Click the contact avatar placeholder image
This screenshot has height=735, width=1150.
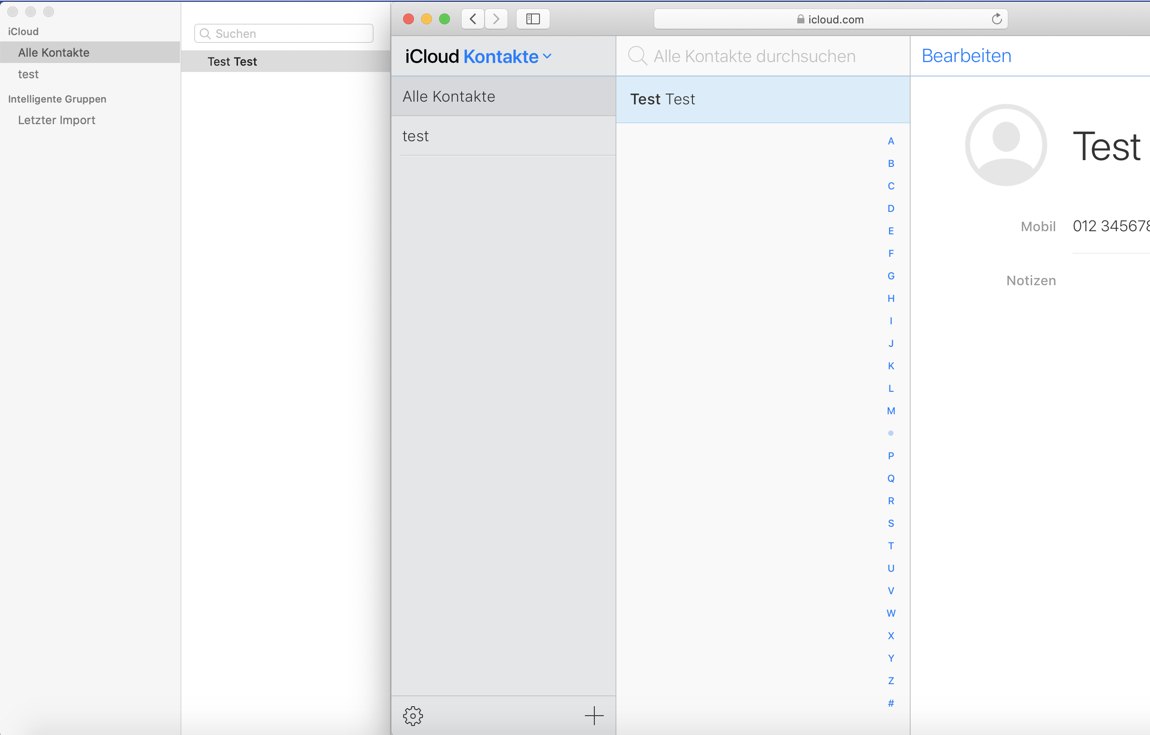pos(1006,145)
